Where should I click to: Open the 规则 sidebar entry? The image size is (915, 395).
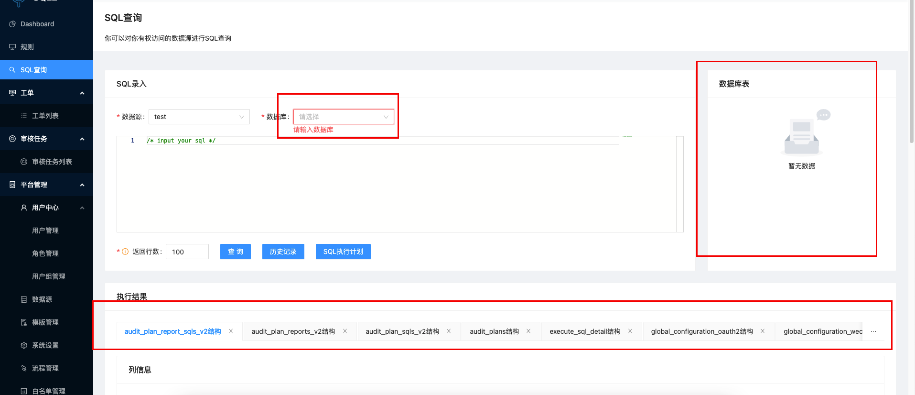[46, 47]
